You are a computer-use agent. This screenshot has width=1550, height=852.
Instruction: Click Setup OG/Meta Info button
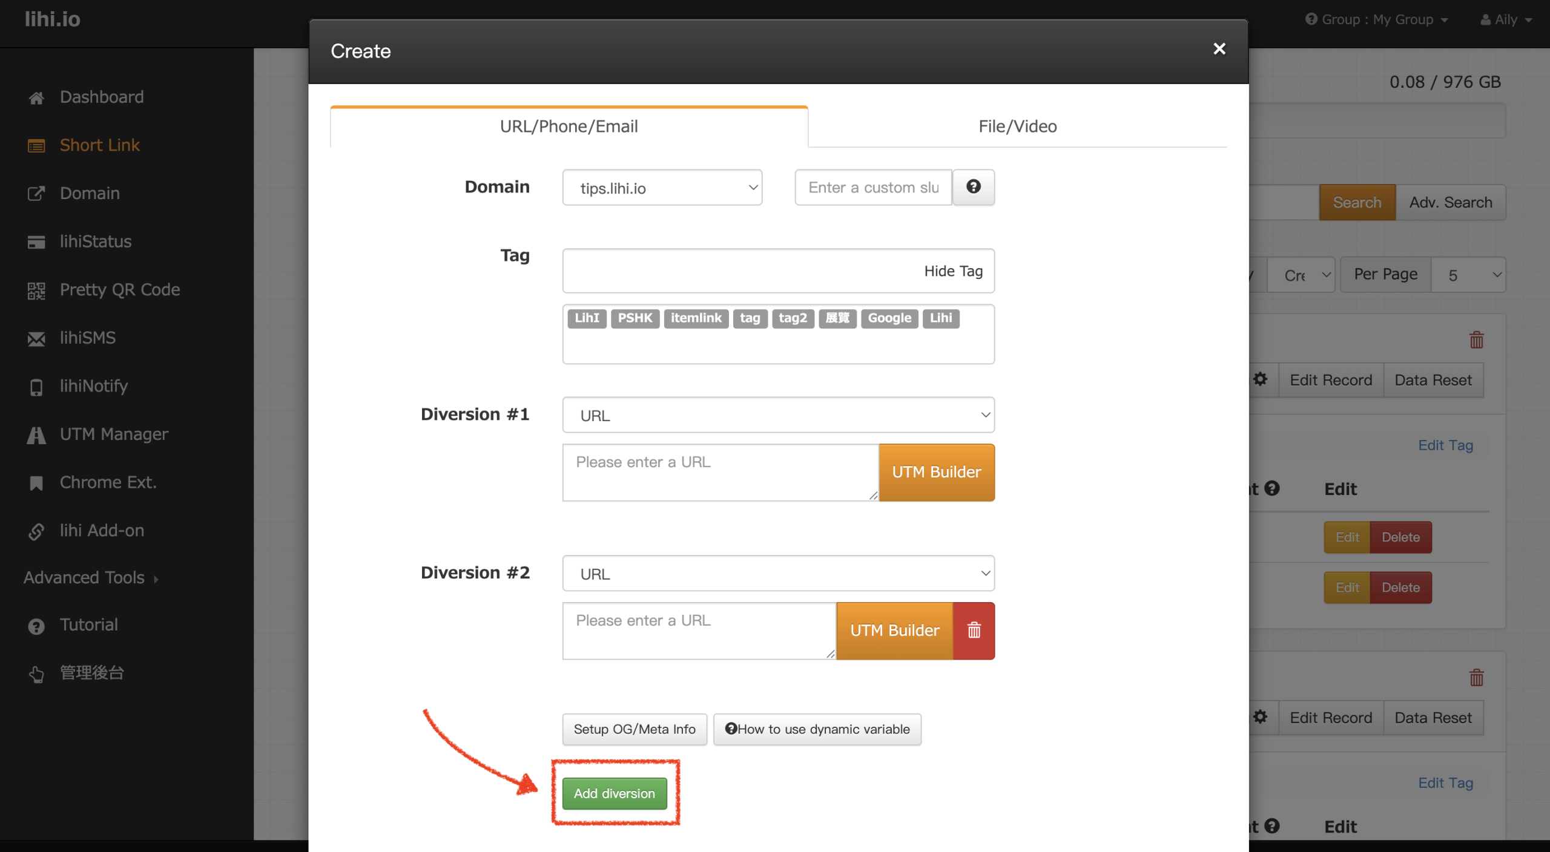click(x=634, y=729)
